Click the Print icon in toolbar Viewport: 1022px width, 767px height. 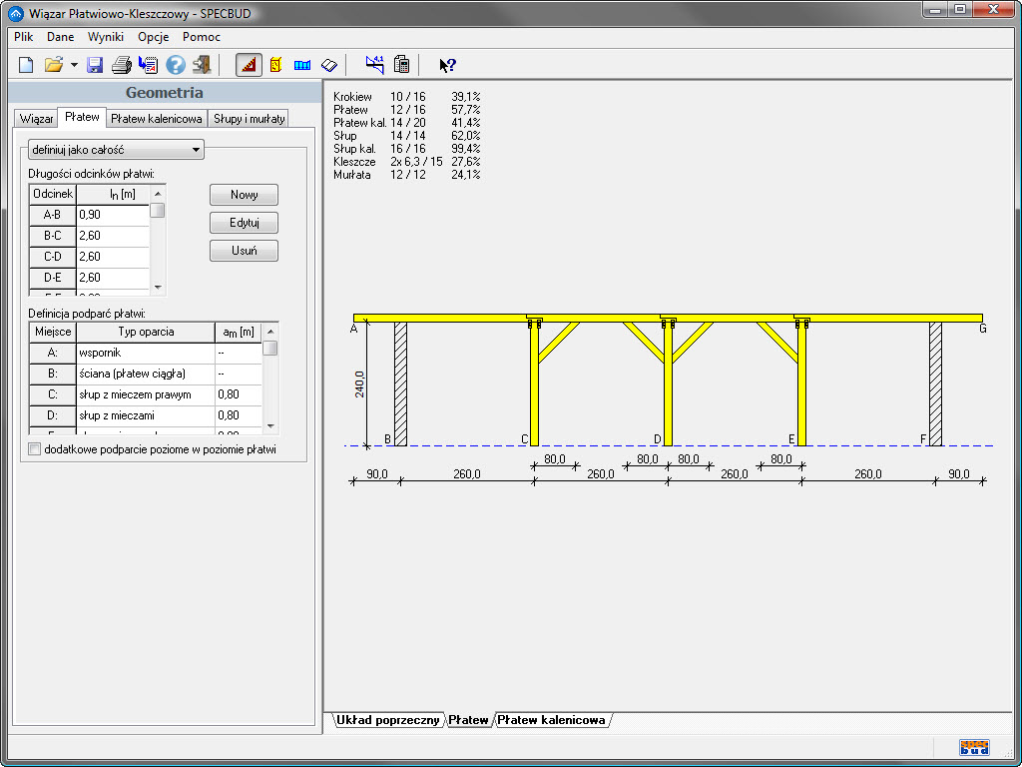122,65
